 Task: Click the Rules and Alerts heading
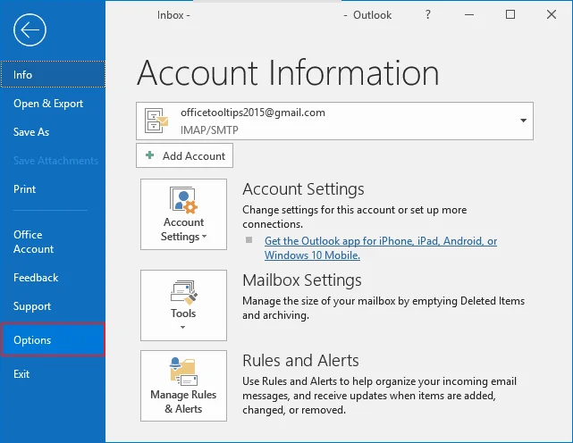(300, 361)
